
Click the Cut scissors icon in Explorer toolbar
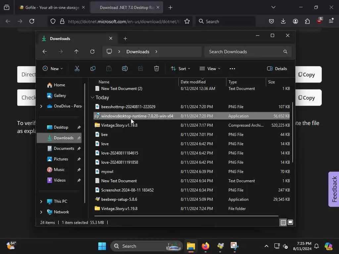click(77, 69)
